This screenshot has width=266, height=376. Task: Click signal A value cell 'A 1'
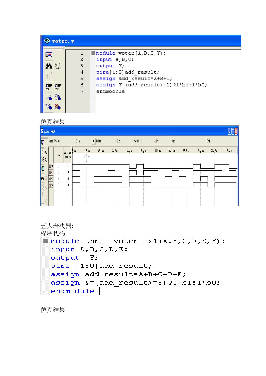[67, 166]
